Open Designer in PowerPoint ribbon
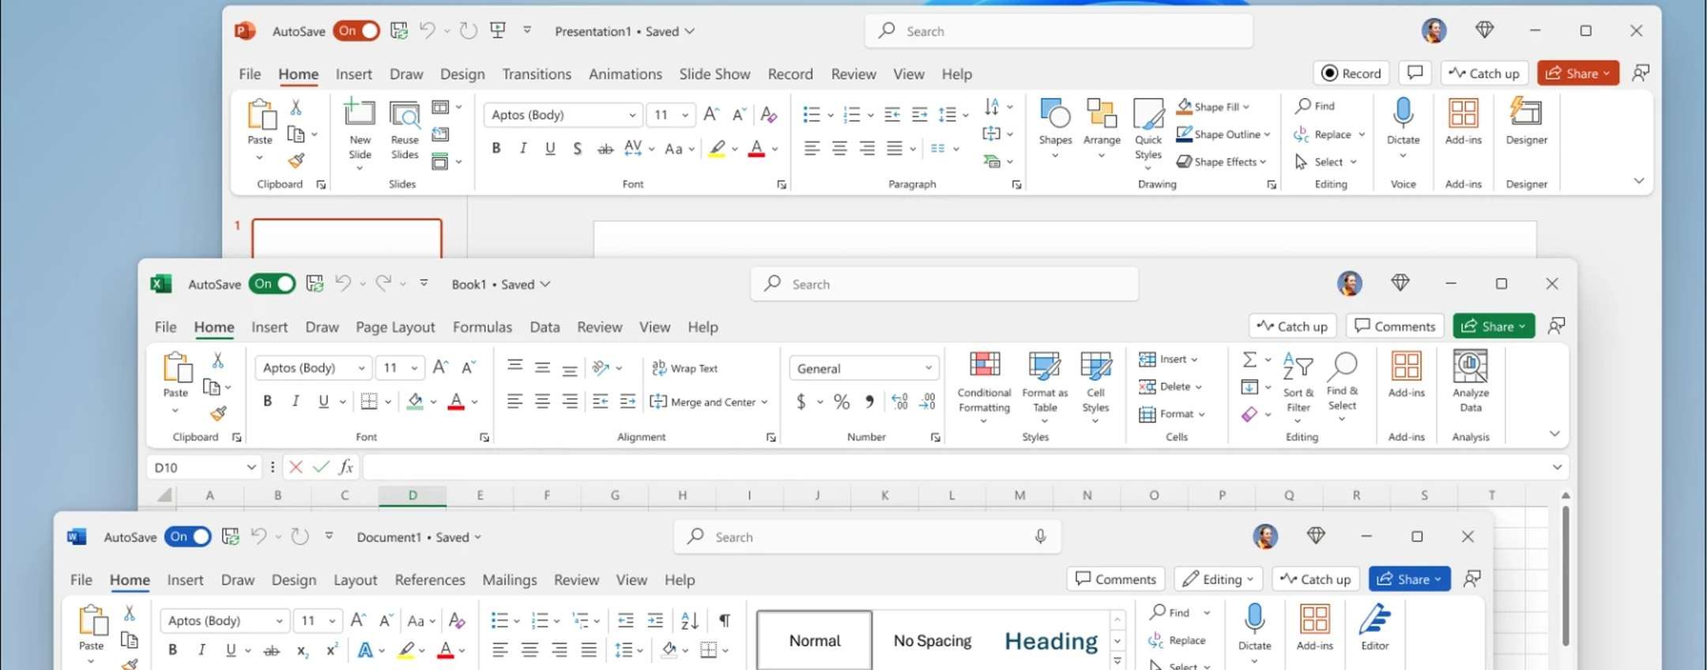Viewport: 1707px width, 670px height. (x=1526, y=121)
